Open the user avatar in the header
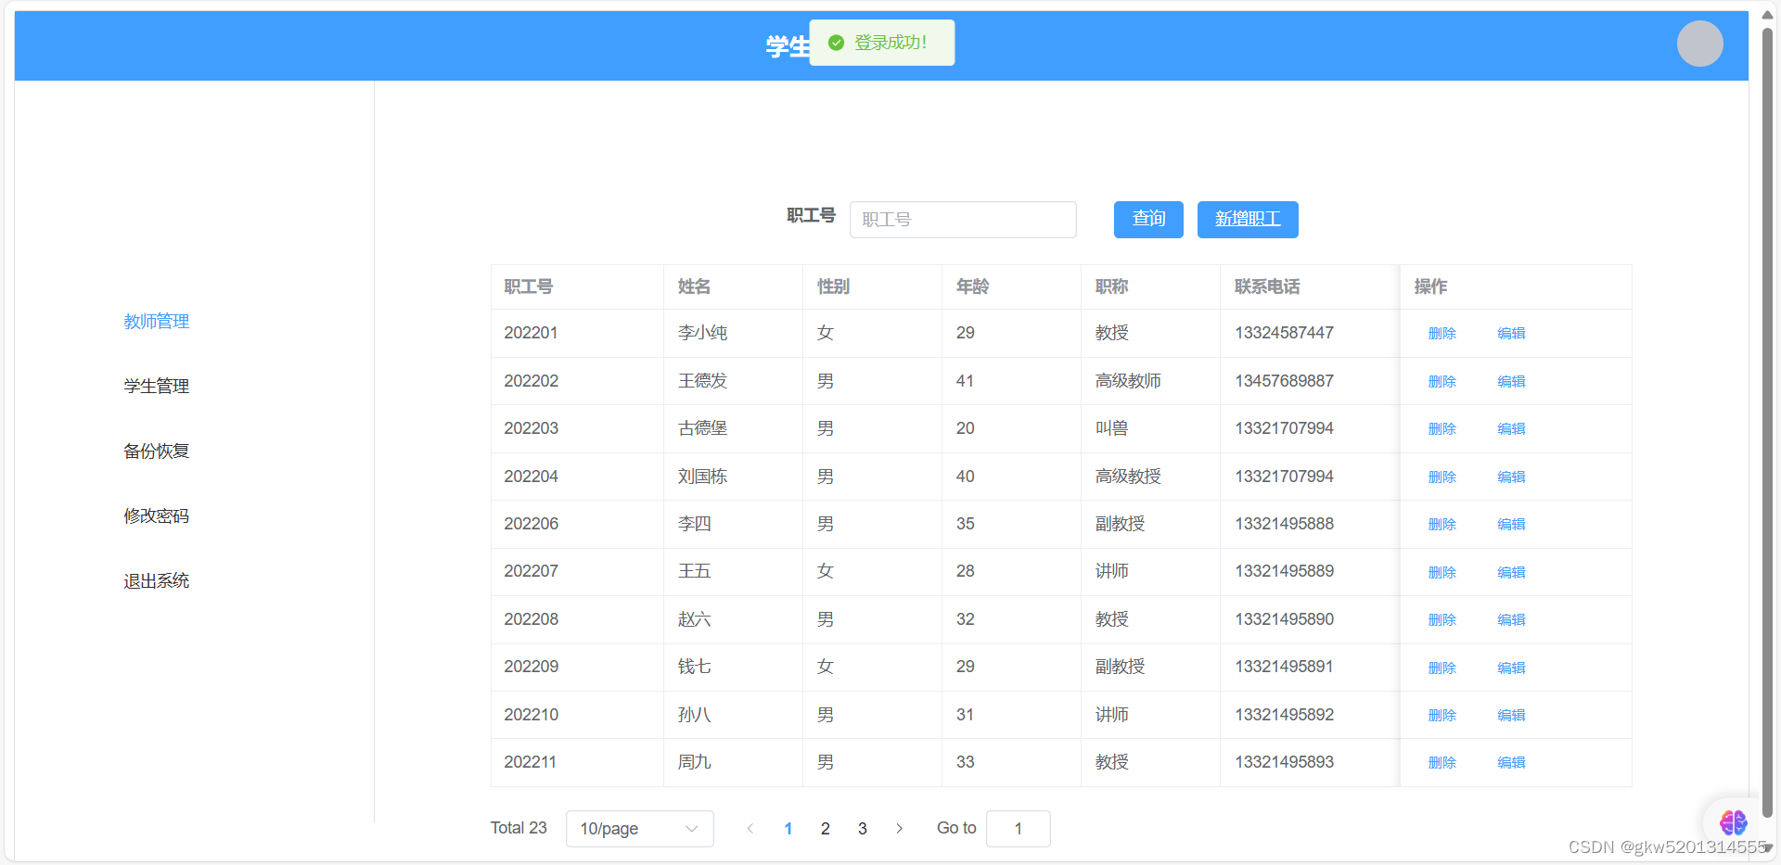 [x=1699, y=43]
